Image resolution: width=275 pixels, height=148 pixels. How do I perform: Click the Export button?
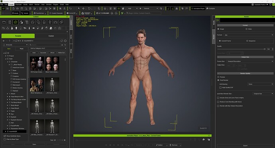pos(245,146)
